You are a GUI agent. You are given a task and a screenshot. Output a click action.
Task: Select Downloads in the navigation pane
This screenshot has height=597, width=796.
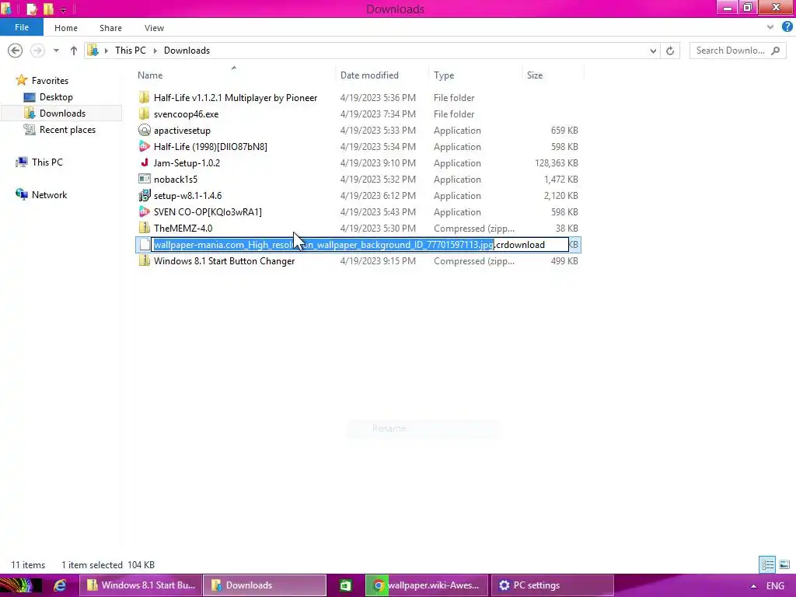pos(62,113)
